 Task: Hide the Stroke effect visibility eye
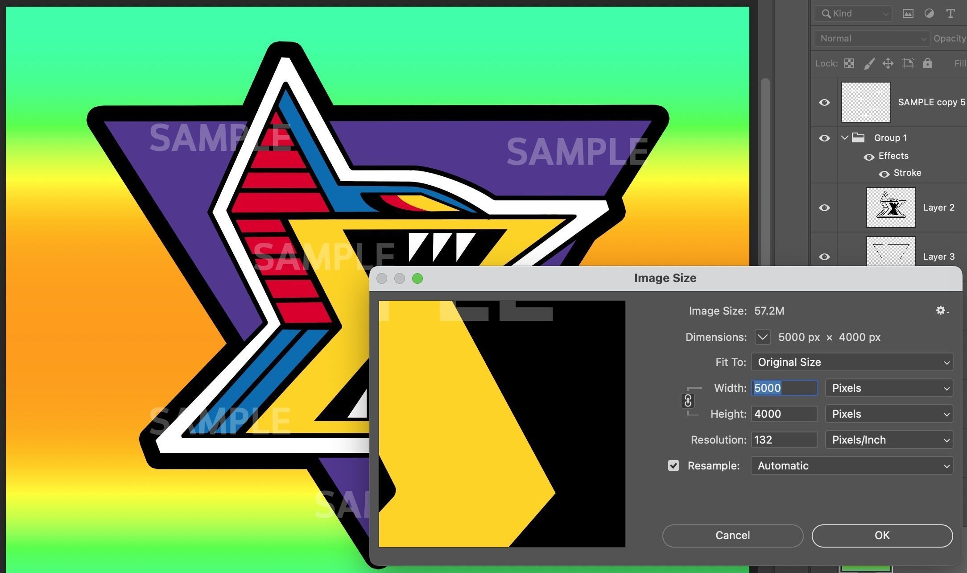pos(884,174)
